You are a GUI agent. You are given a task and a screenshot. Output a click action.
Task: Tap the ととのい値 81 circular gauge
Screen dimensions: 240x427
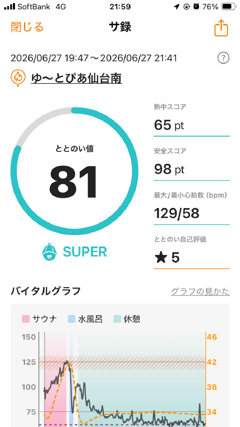74,171
